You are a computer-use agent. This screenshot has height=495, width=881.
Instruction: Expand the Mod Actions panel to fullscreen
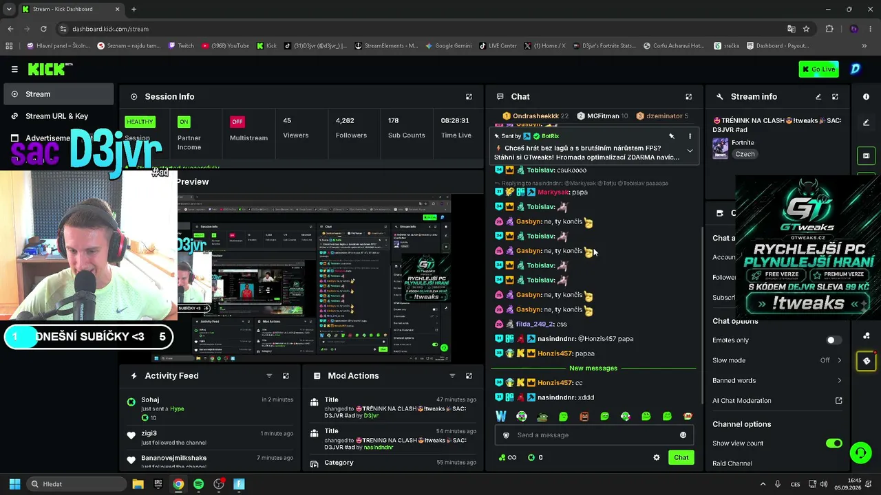coord(469,376)
